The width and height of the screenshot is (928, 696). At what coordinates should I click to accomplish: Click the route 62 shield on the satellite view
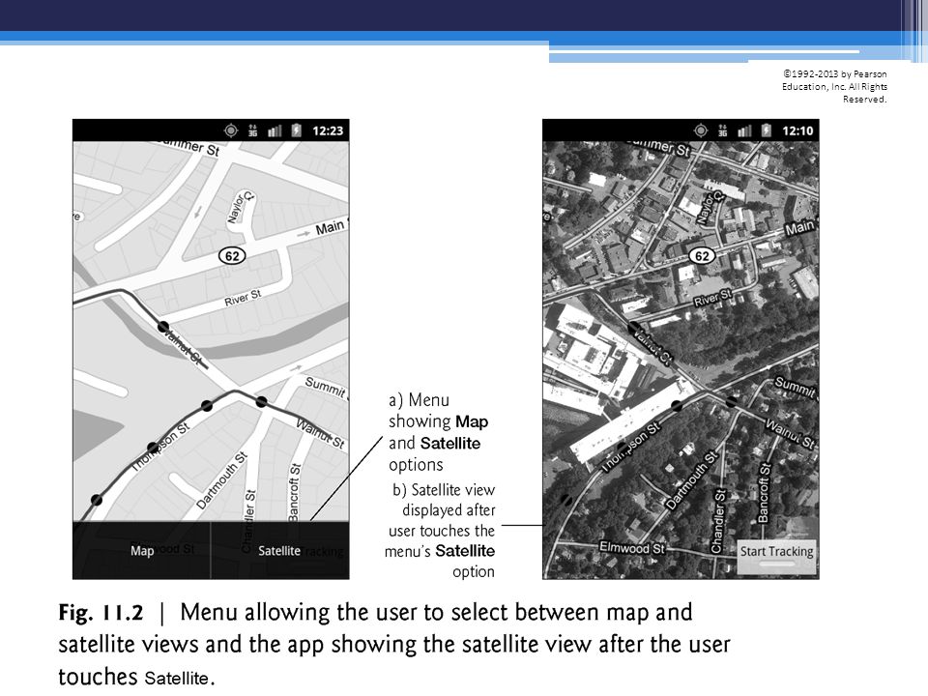[702, 255]
